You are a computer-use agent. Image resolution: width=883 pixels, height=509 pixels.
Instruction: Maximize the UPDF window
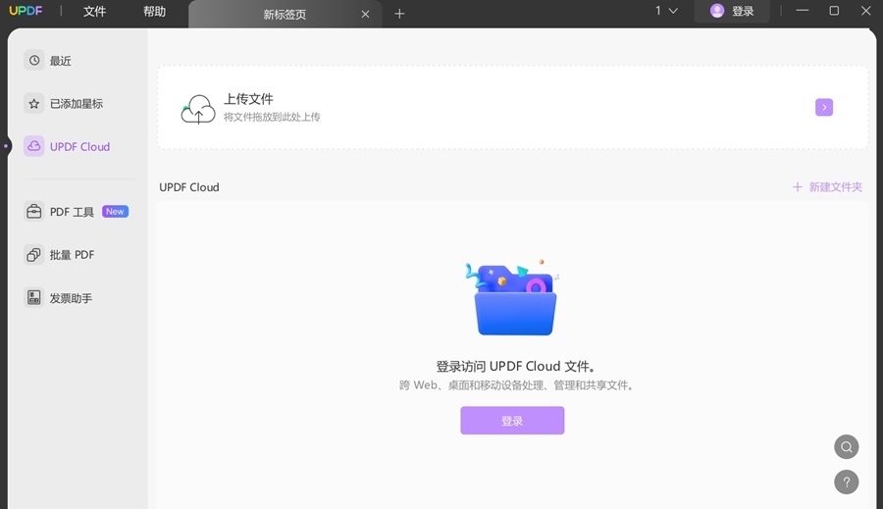(x=834, y=11)
